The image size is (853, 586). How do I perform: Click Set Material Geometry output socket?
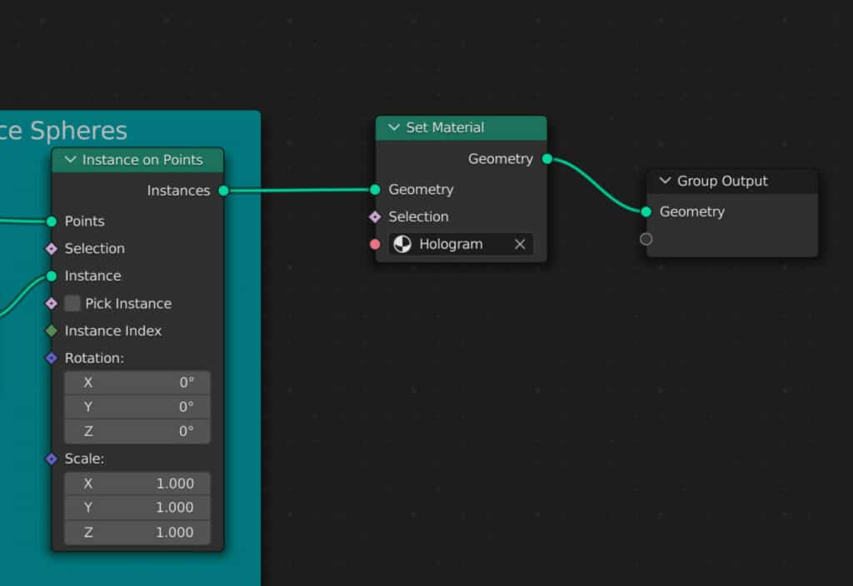(547, 159)
